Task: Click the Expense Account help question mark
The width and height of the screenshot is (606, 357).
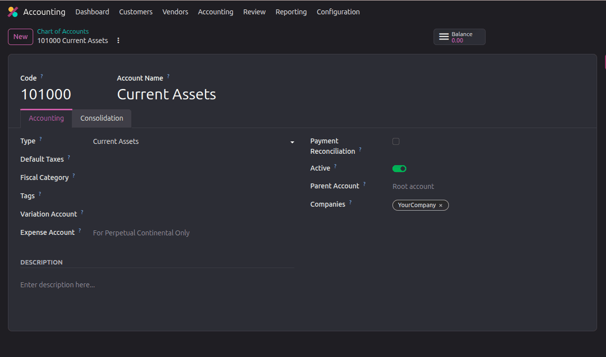Action: click(x=80, y=230)
